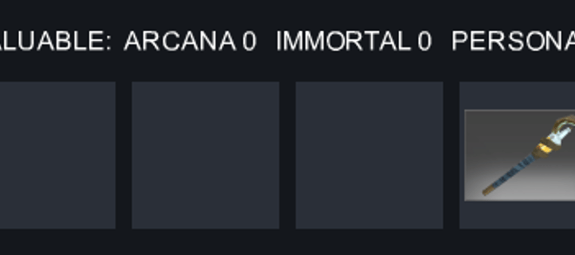Click the VALUABLE: heading text
The image size is (575, 255).
click(55, 41)
